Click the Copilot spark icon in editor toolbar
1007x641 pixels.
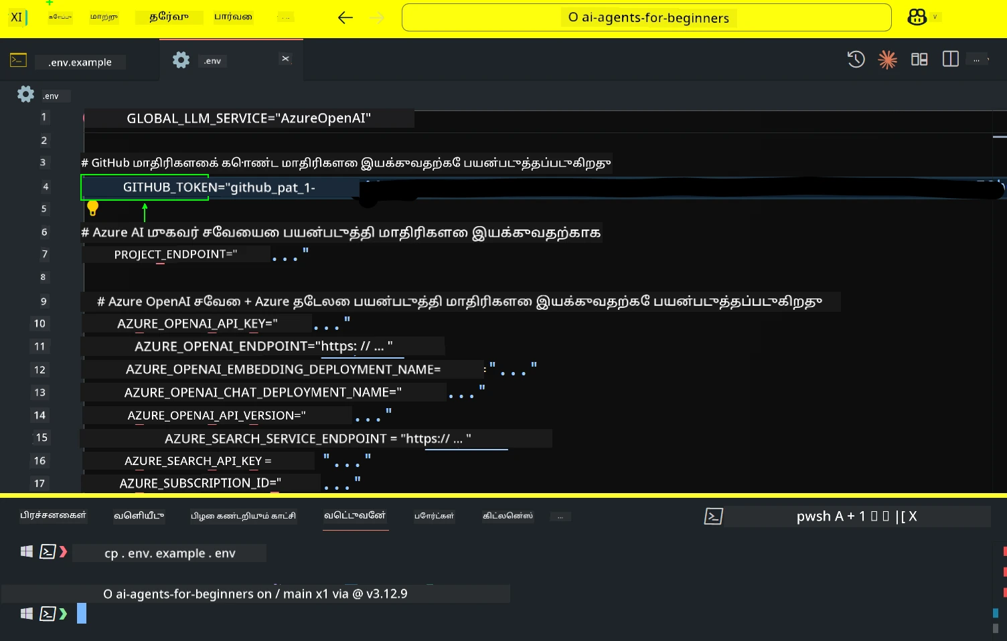point(887,60)
